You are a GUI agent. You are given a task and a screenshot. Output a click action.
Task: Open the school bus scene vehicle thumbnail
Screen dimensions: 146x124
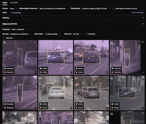91,57
